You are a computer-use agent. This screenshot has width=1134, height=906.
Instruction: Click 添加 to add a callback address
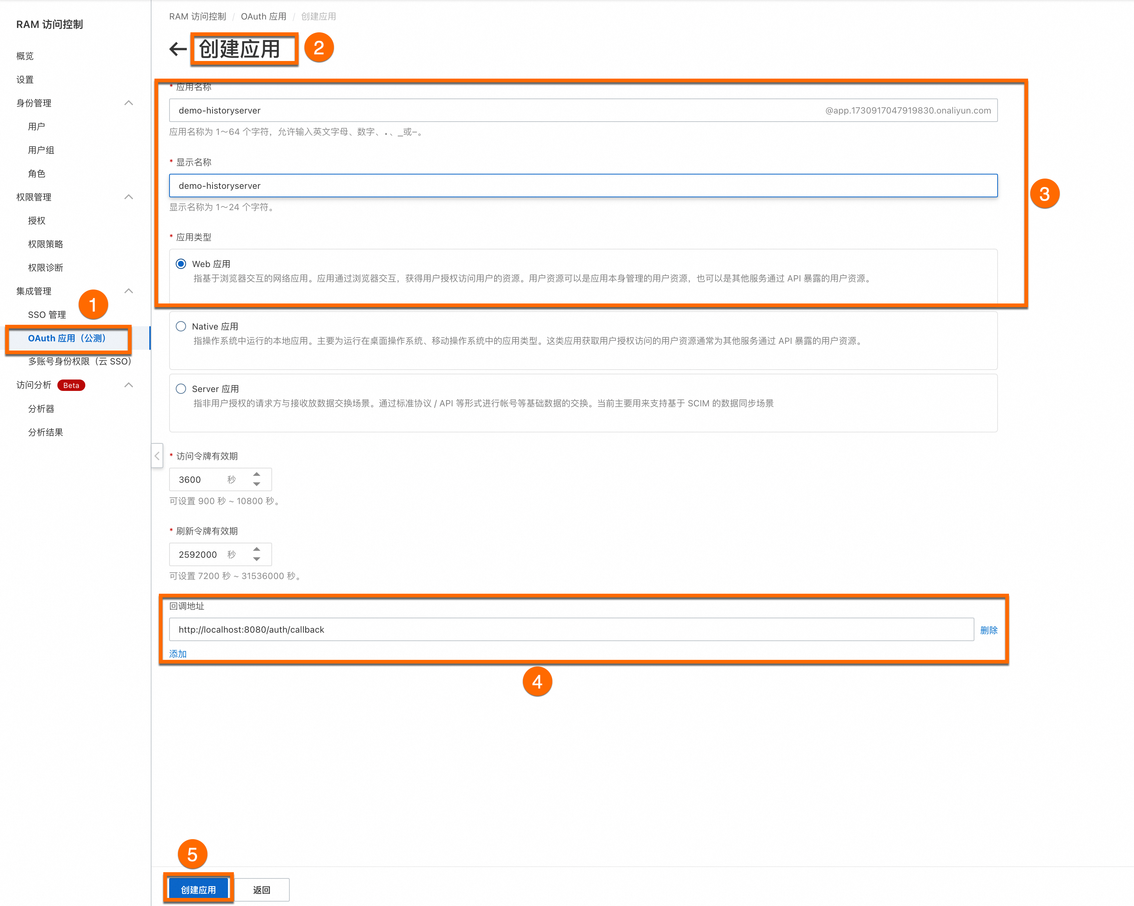point(178,654)
